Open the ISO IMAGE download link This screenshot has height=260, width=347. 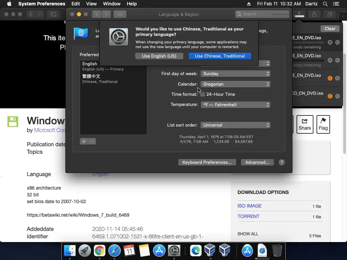(x=249, y=206)
